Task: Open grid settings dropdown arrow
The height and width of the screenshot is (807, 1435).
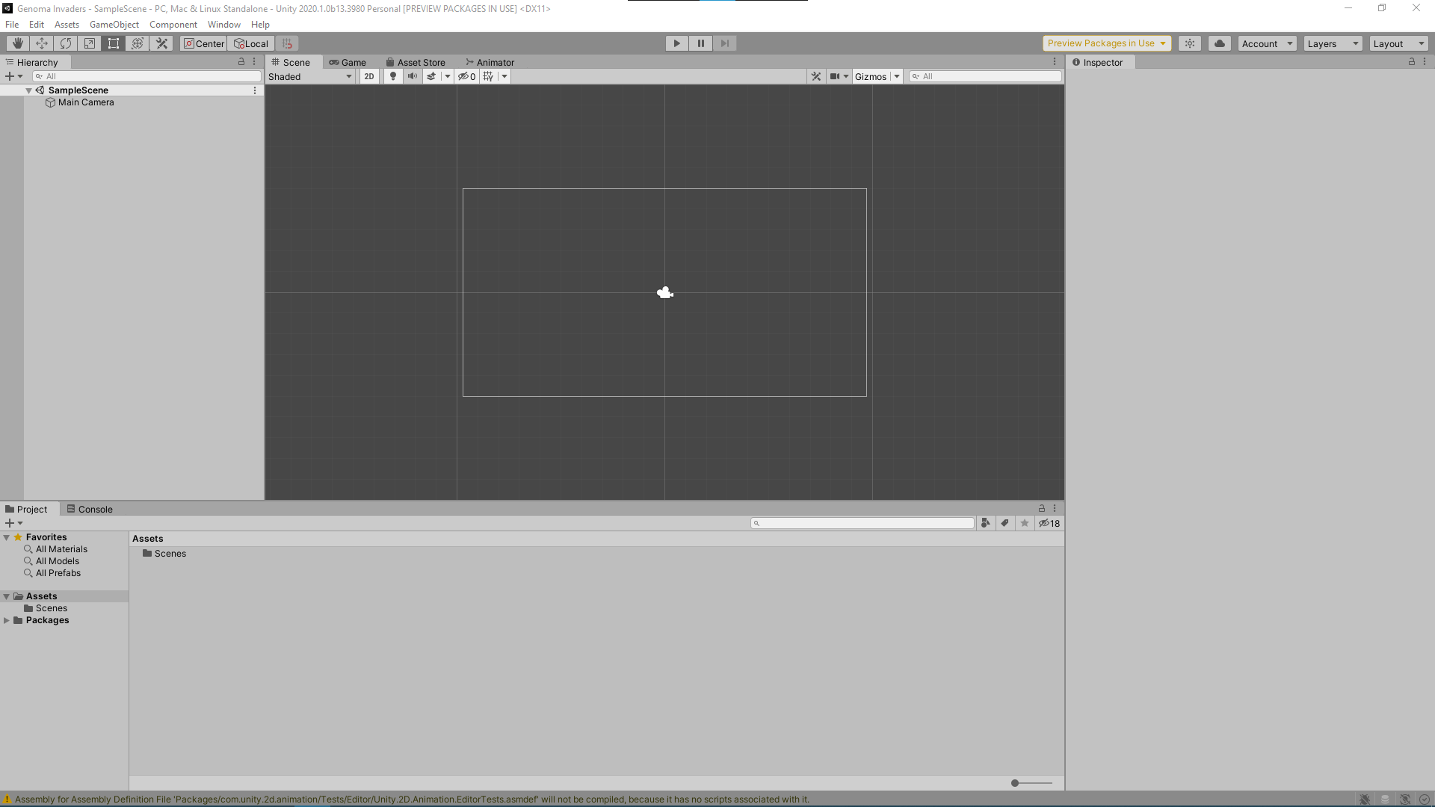Action: pos(504,76)
